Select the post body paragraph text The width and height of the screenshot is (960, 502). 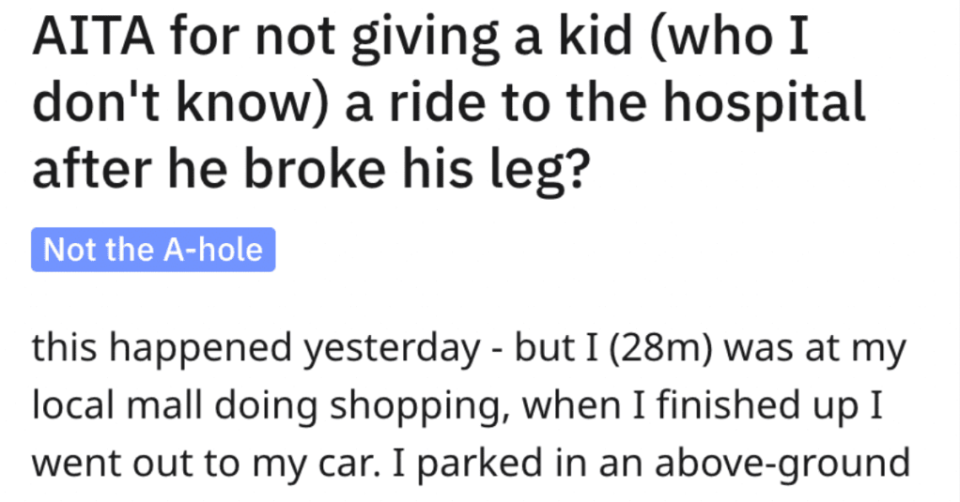(471, 406)
